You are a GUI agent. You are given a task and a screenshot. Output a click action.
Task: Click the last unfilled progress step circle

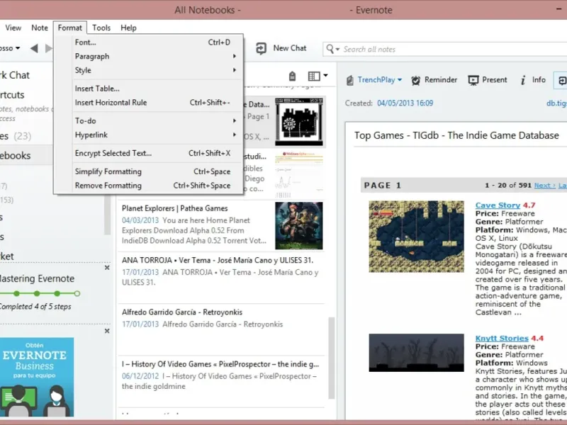(x=77, y=293)
